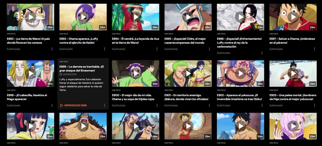The height and width of the screenshot is (146, 322).
Task: Play episode E894 Él vendrá thumbnail
Action: coord(136,17)
